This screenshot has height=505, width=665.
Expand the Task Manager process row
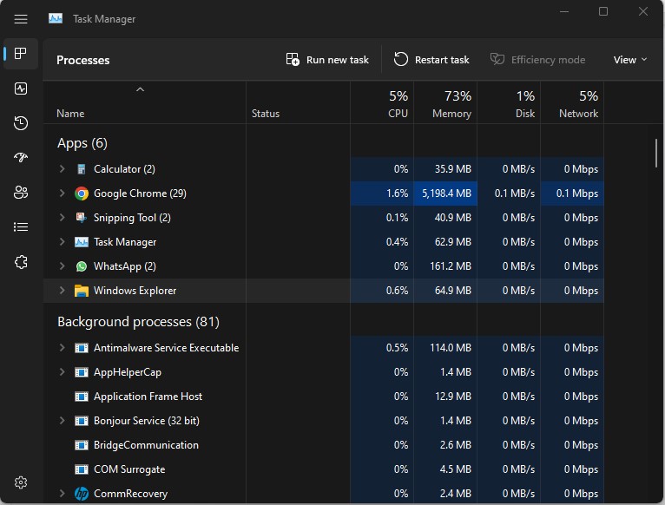[x=62, y=241]
